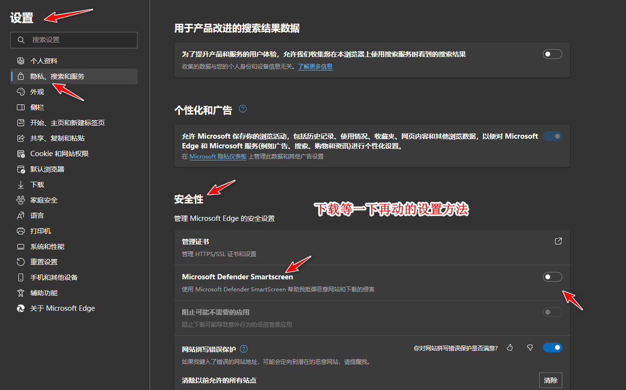Enable the Microsoft Defender Smartscreen switch
This screenshot has width=626, height=390.
553,277
